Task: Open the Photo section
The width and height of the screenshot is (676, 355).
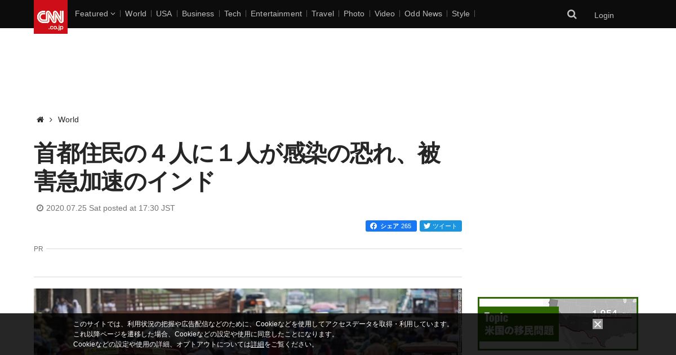Action: click(x=354, y=14)
